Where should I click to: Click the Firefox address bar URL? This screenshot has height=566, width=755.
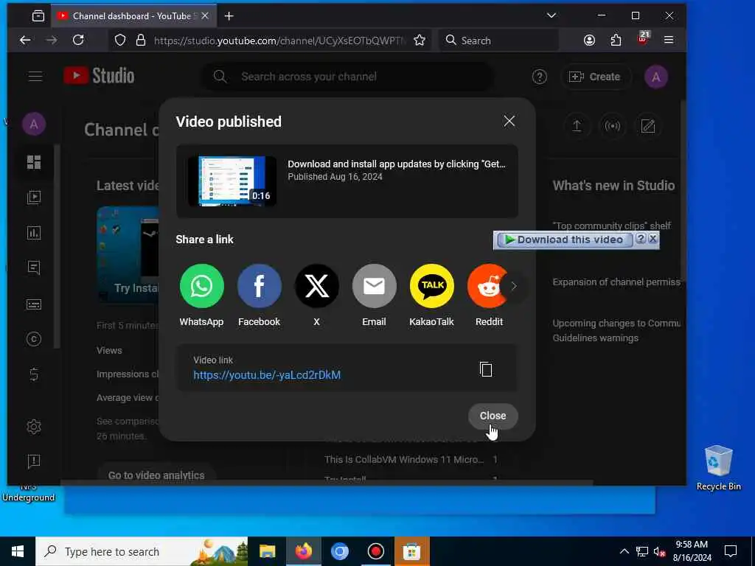coord(279,41)
